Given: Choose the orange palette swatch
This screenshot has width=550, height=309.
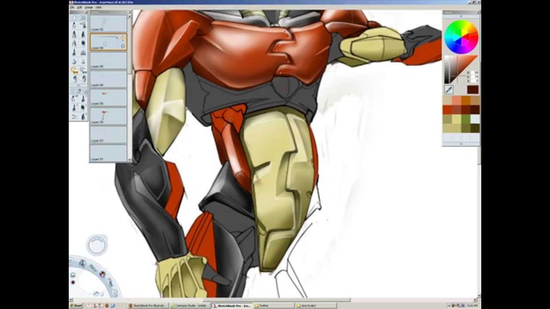Looking at the screenshot, I should coord(465,100).
